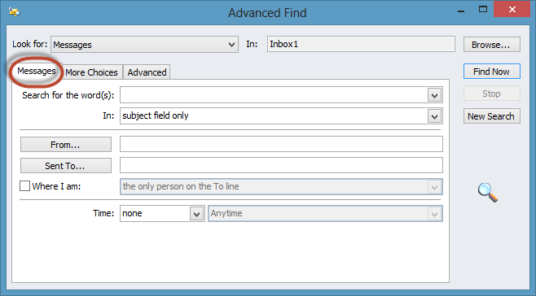Screen dimensions: 536x296
Task: Click the From... button
Action: 66,145
